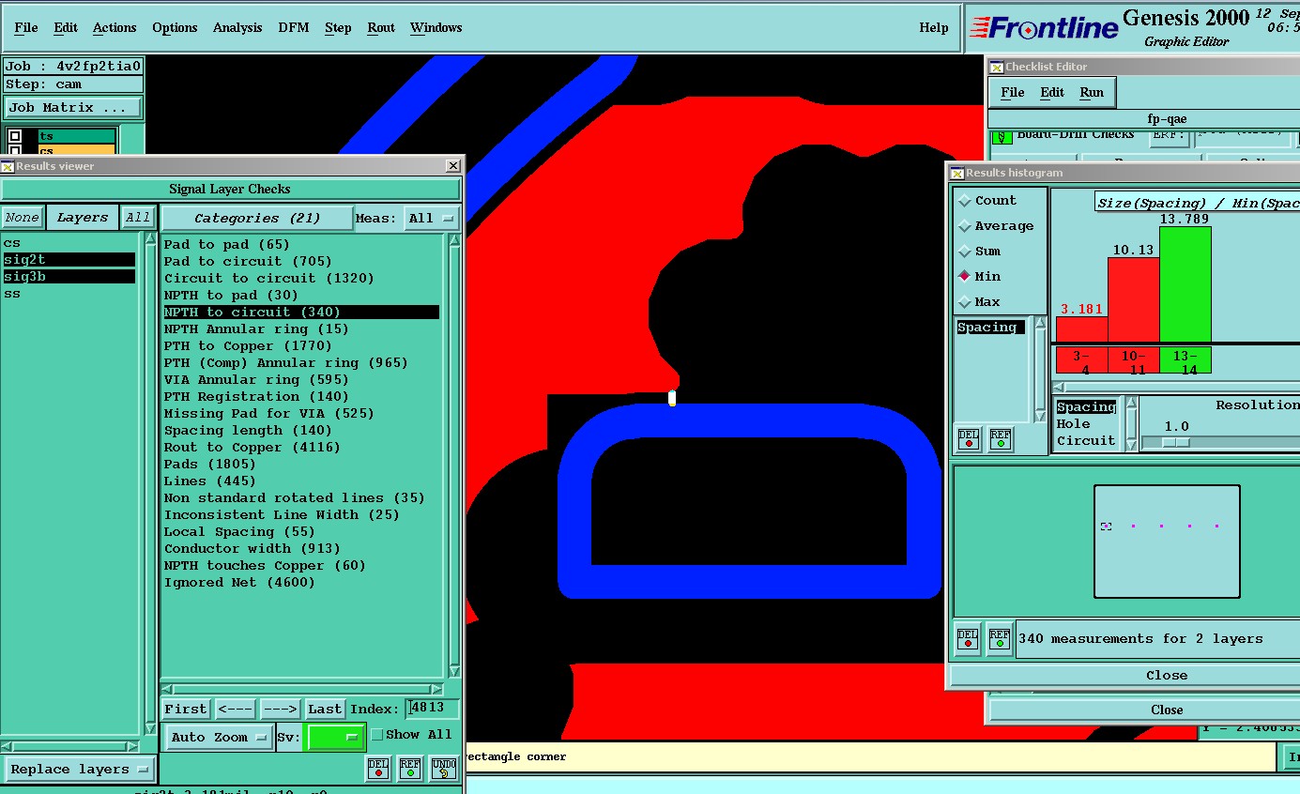1300x794 pixels.
Task: Click None layers selection button
Action: click(22, 218)
